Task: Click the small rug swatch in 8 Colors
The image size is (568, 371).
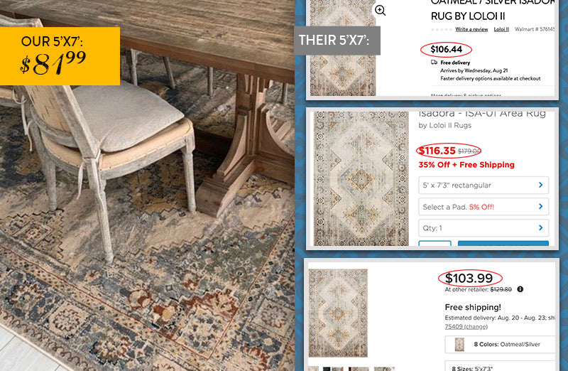Action: point(459,344)
